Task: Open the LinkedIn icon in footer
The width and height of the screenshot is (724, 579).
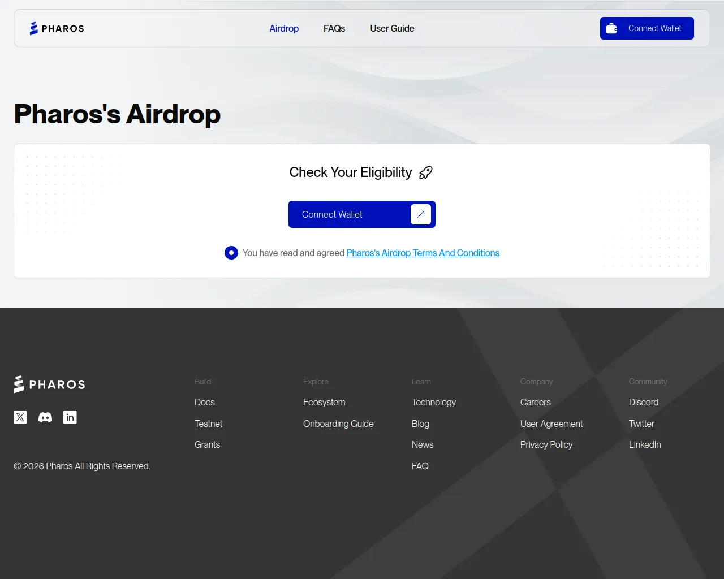Action: (x=70, y=417)
